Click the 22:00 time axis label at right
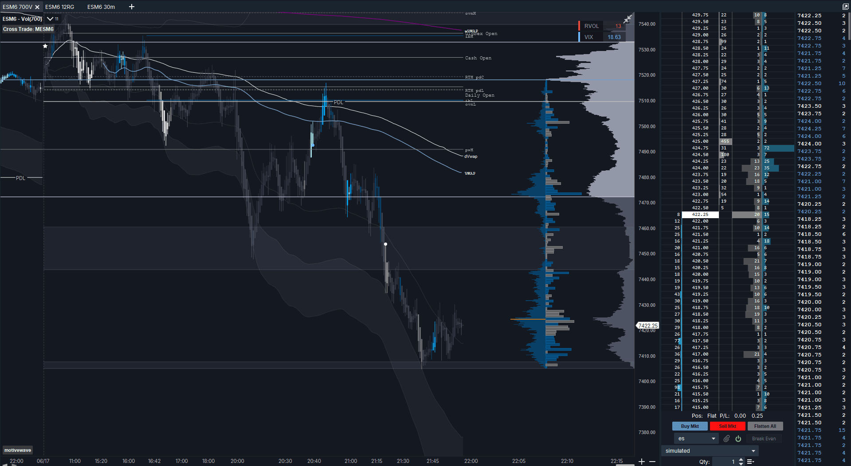The width and height of the screenshot is (851, 466). pos(471,461)
